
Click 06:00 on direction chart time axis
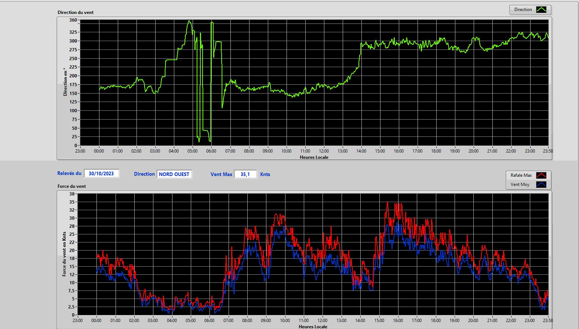[x=211, y=151]
